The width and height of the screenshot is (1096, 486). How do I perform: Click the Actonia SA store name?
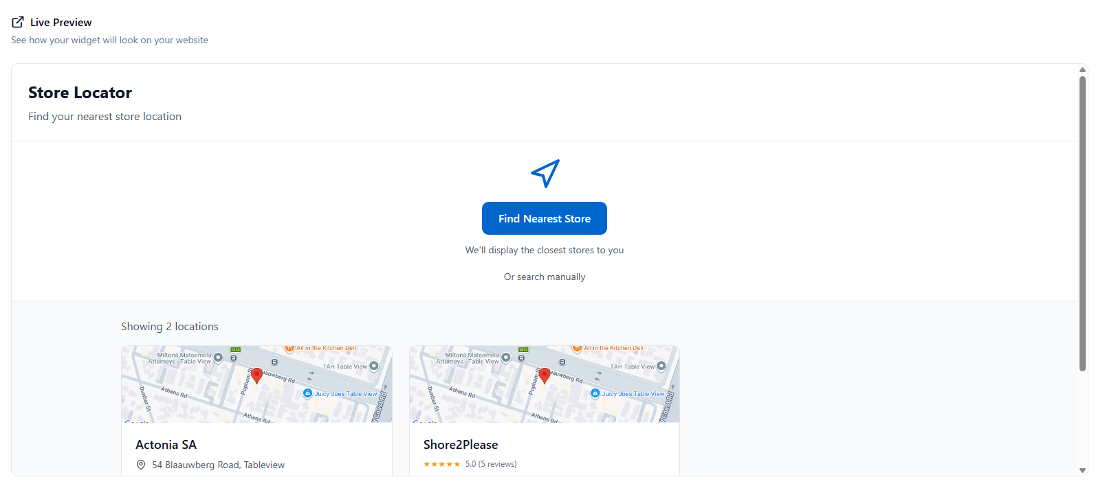tap(166, 445)
